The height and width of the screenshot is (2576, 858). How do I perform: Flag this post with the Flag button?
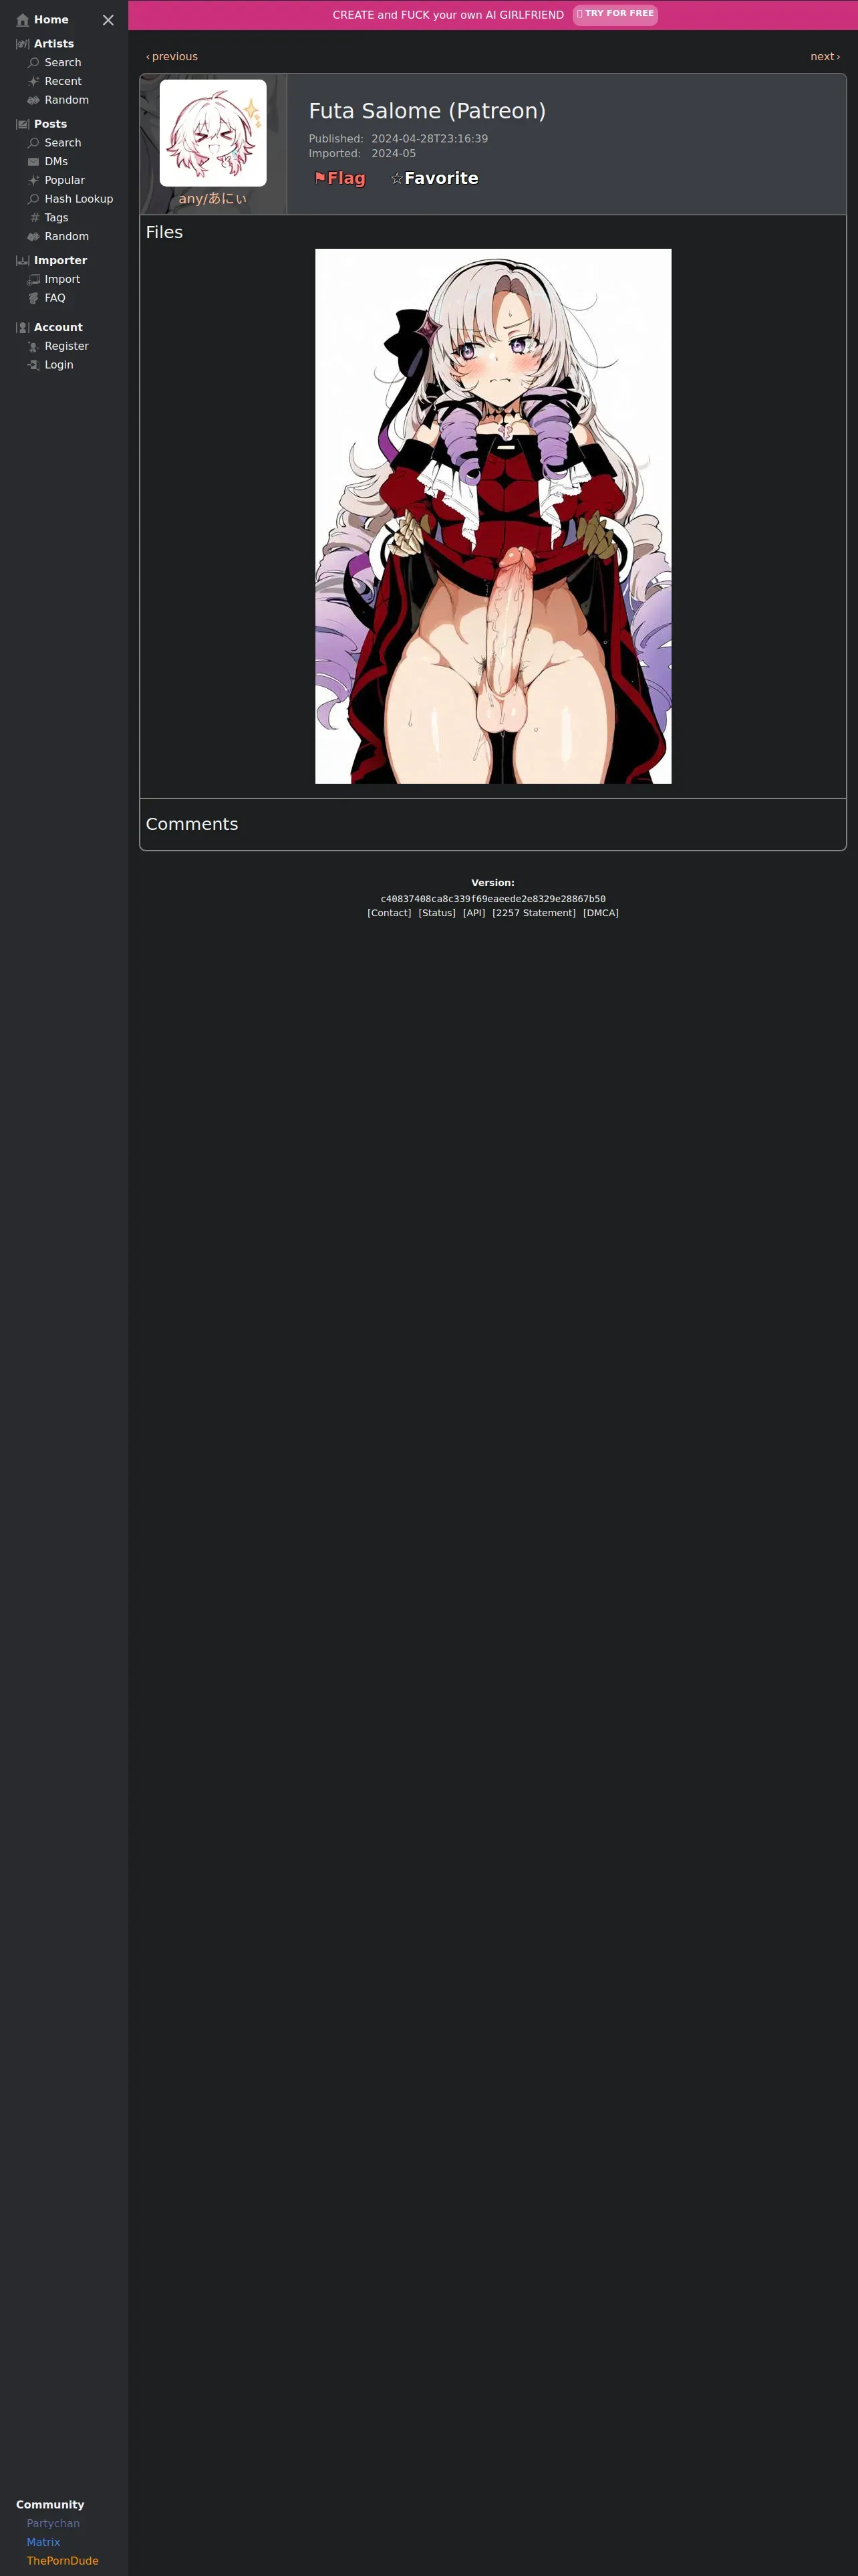coord(339,178)
